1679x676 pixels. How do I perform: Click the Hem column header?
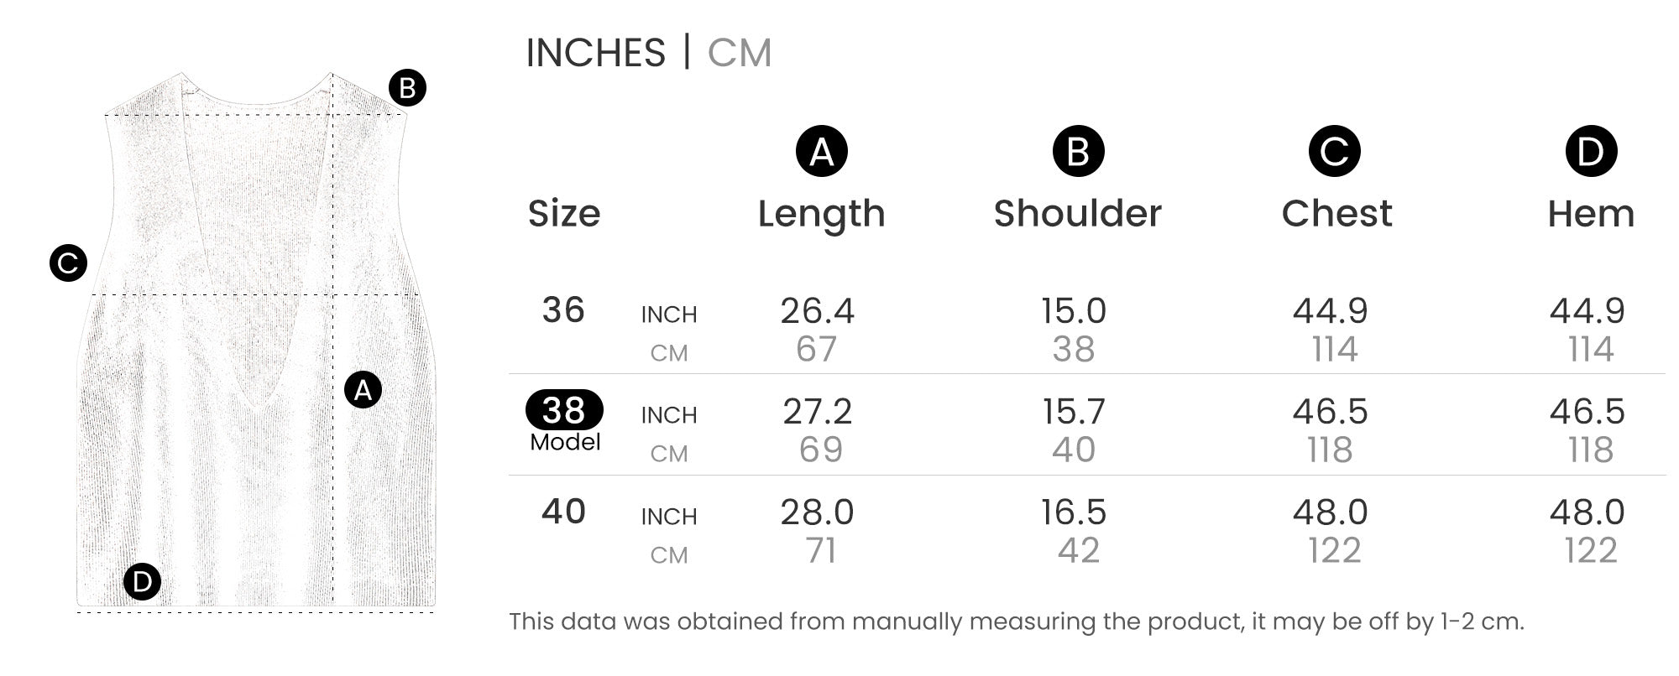(1591, 214)
